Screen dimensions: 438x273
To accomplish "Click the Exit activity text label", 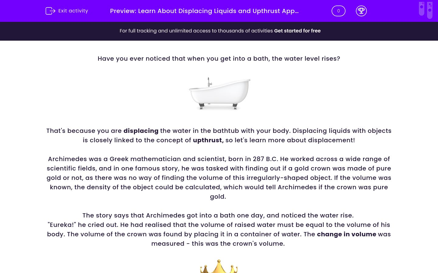I will pos(73,11).
